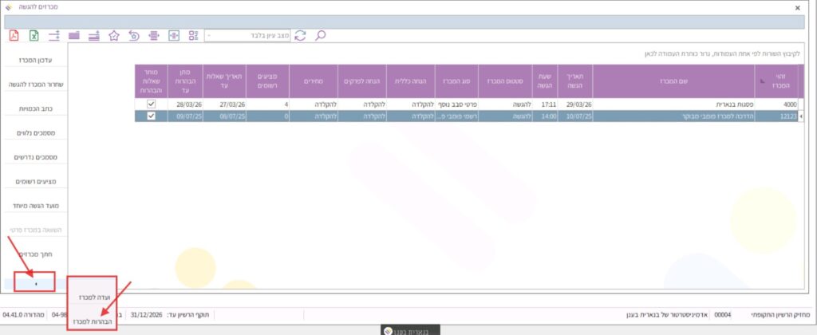Open the 'מצב עיון בלבד' dropdown
The width and height of the screenshot is (817, 335).
coord(209,35)
